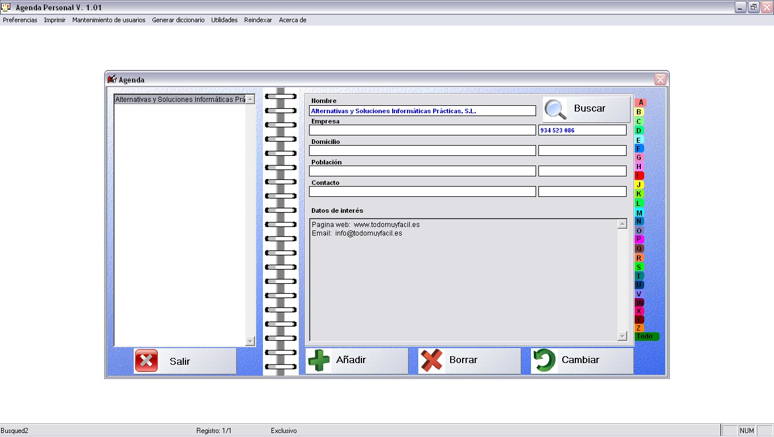The image size is (774, 437).
Task: Click the Contacto input field
Action: (x=422, y=192)
